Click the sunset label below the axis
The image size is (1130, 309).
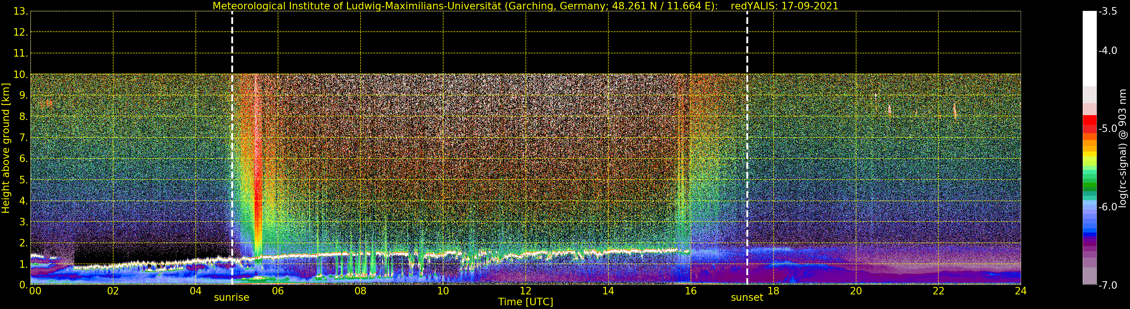pyautogui.click(x=747, y=298)
